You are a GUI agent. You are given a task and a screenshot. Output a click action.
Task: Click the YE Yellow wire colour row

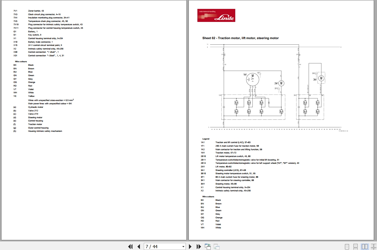pyautogui.click(x=24, y=96)
